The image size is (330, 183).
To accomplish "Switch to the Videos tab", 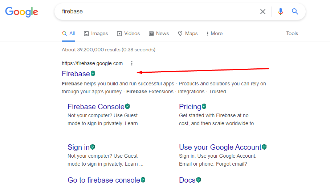I will [x=128, y=33].
